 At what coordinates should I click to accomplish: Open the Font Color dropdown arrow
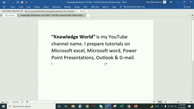[28, 2]
